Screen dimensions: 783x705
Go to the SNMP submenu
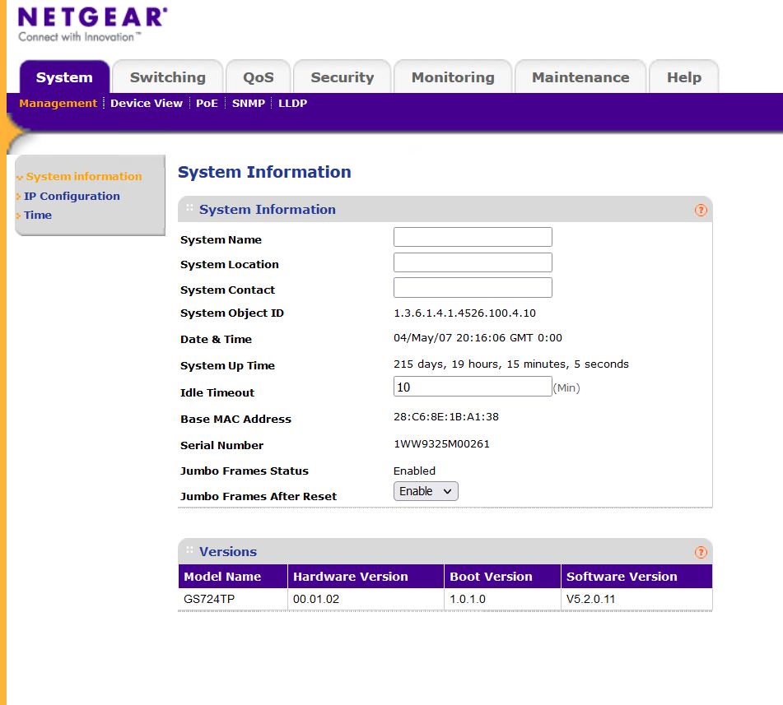pos(249,103)
